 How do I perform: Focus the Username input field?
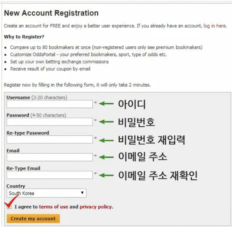coord(50,104)
